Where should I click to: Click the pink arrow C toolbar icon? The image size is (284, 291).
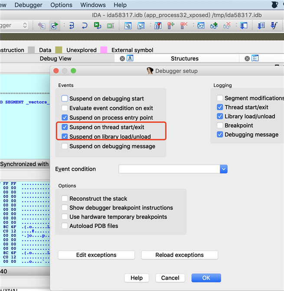[x=42, y=26]
